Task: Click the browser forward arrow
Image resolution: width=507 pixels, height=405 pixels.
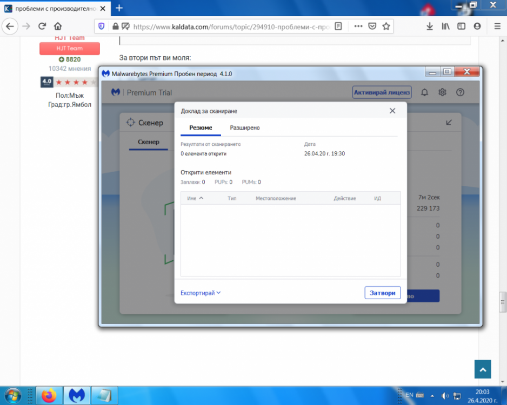Action: (26, 26)
